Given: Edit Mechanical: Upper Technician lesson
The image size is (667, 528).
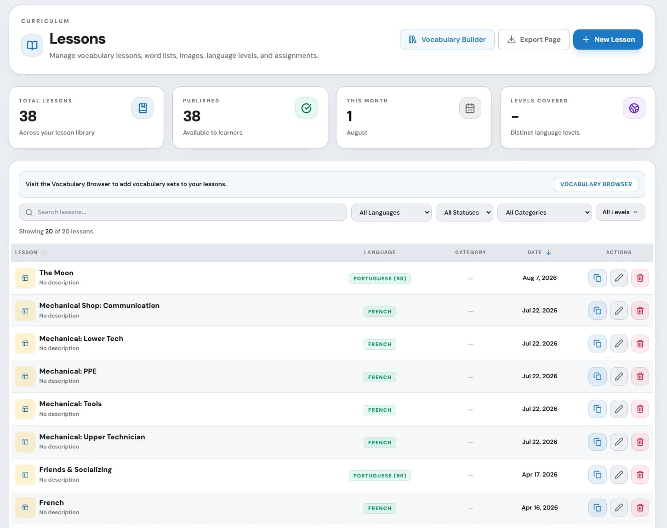Looking at the screenshot, I should point(619,442).
